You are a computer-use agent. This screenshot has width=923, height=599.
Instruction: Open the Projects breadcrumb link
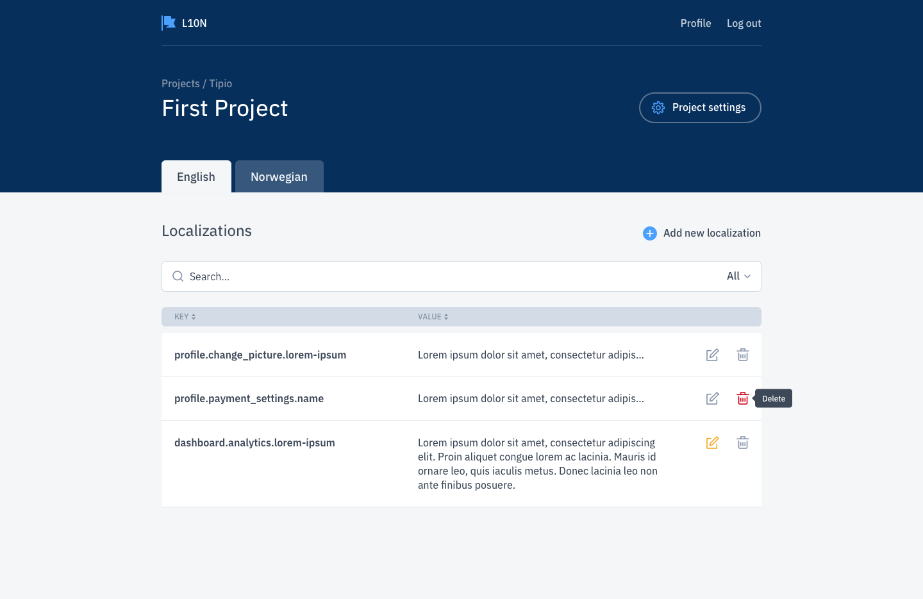(179, 83)
